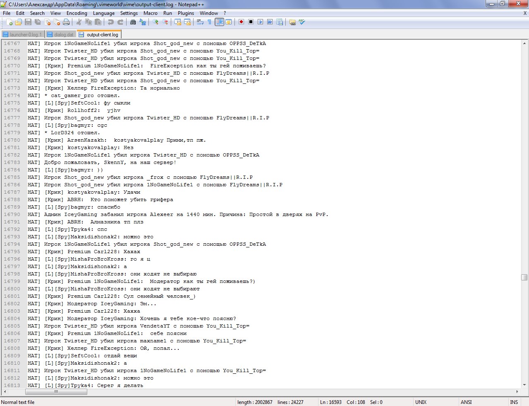Image resolution: width=529 pixels, height=406 pixels.
Task: Disable the indent guide toggle
Action: point(219,22)
